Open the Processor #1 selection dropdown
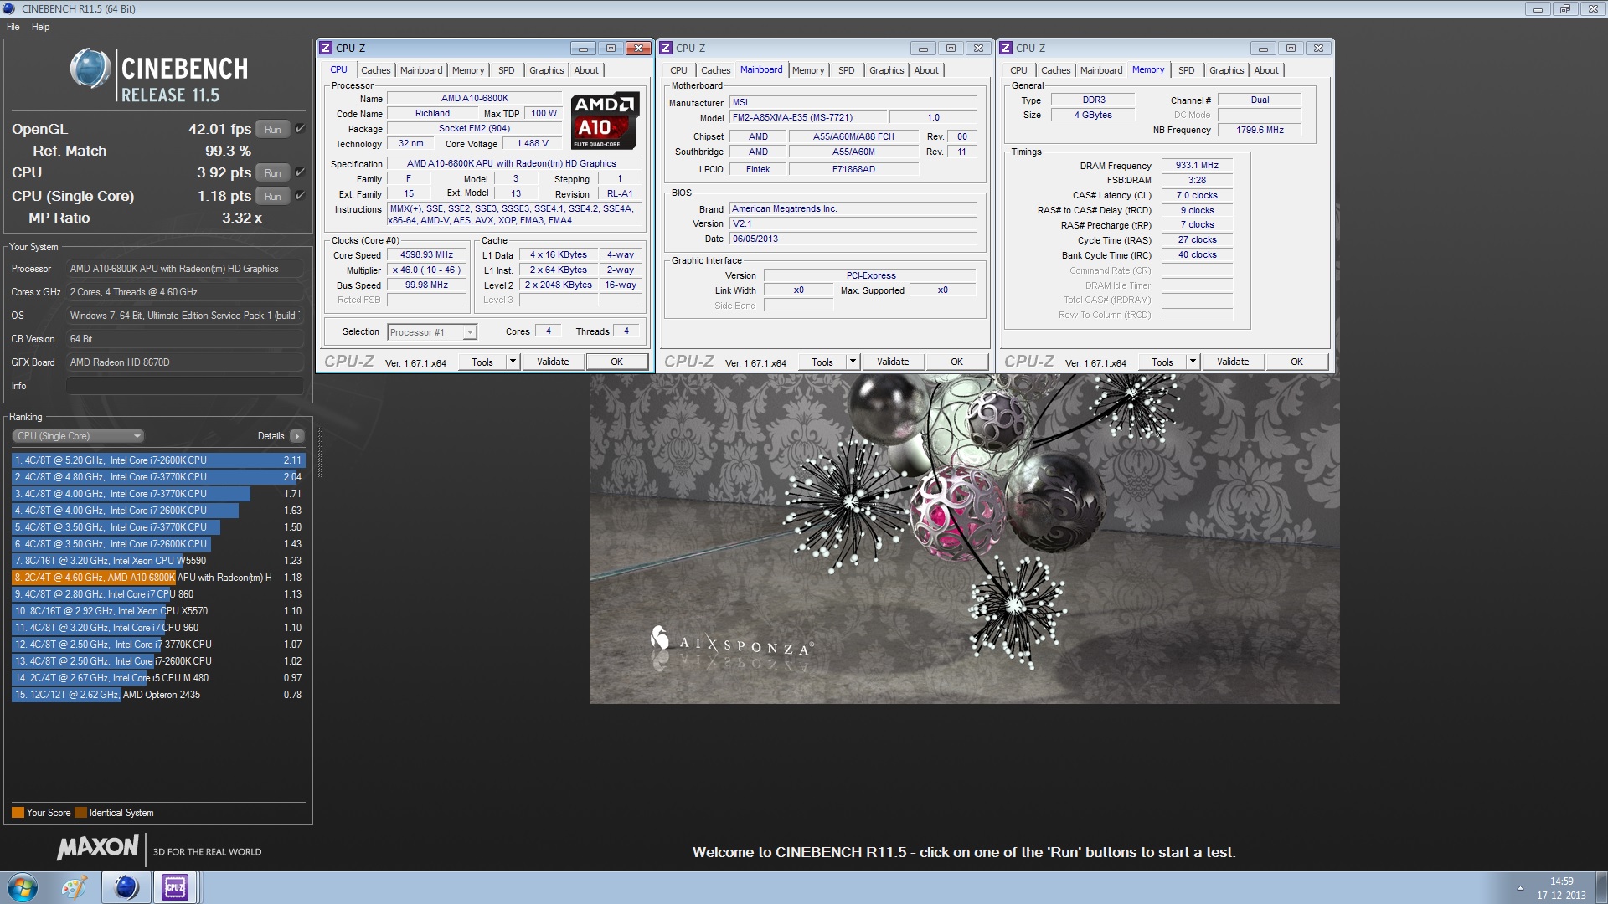The width and height of the screenshot is (1608, 904). pyautogui.click(x=432, y=332)
